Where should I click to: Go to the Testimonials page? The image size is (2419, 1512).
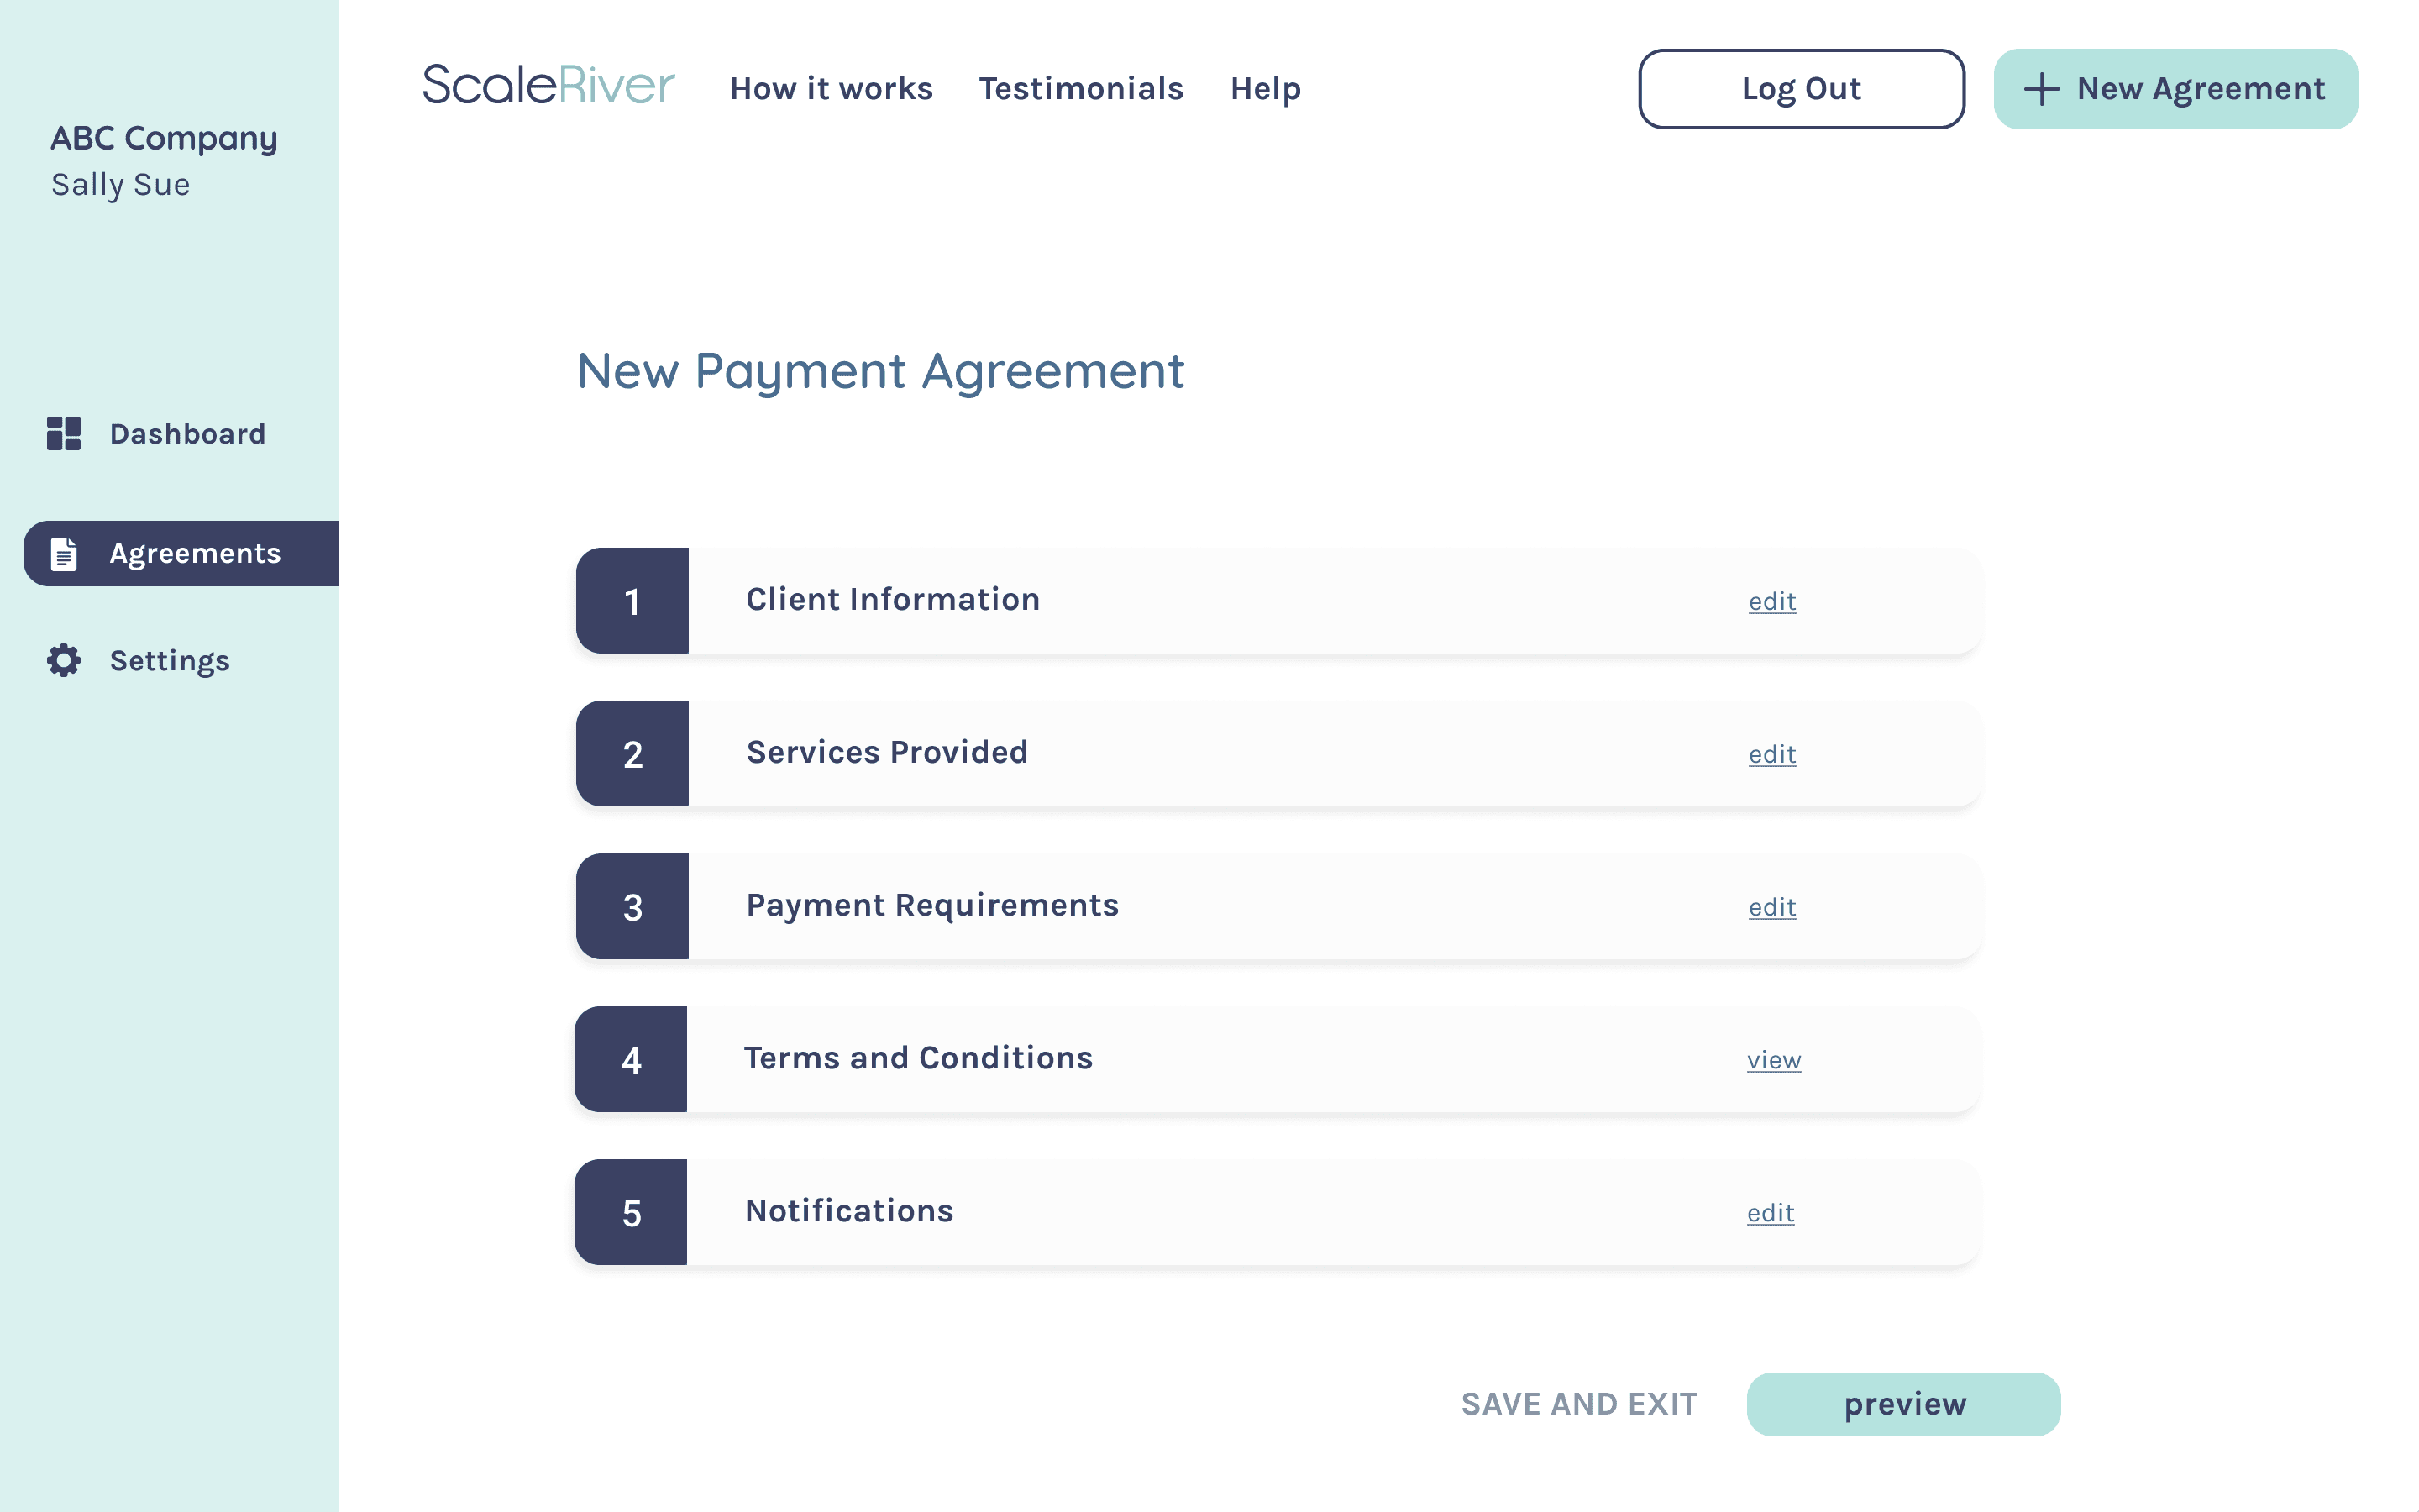point(1080,89)
